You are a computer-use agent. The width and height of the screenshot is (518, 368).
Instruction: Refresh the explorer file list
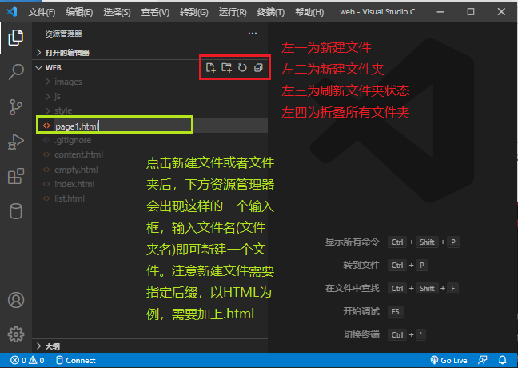[x=242, y=68]
